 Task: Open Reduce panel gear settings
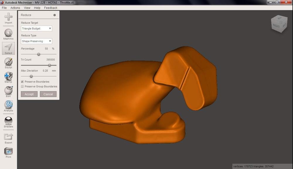(54, 15)
